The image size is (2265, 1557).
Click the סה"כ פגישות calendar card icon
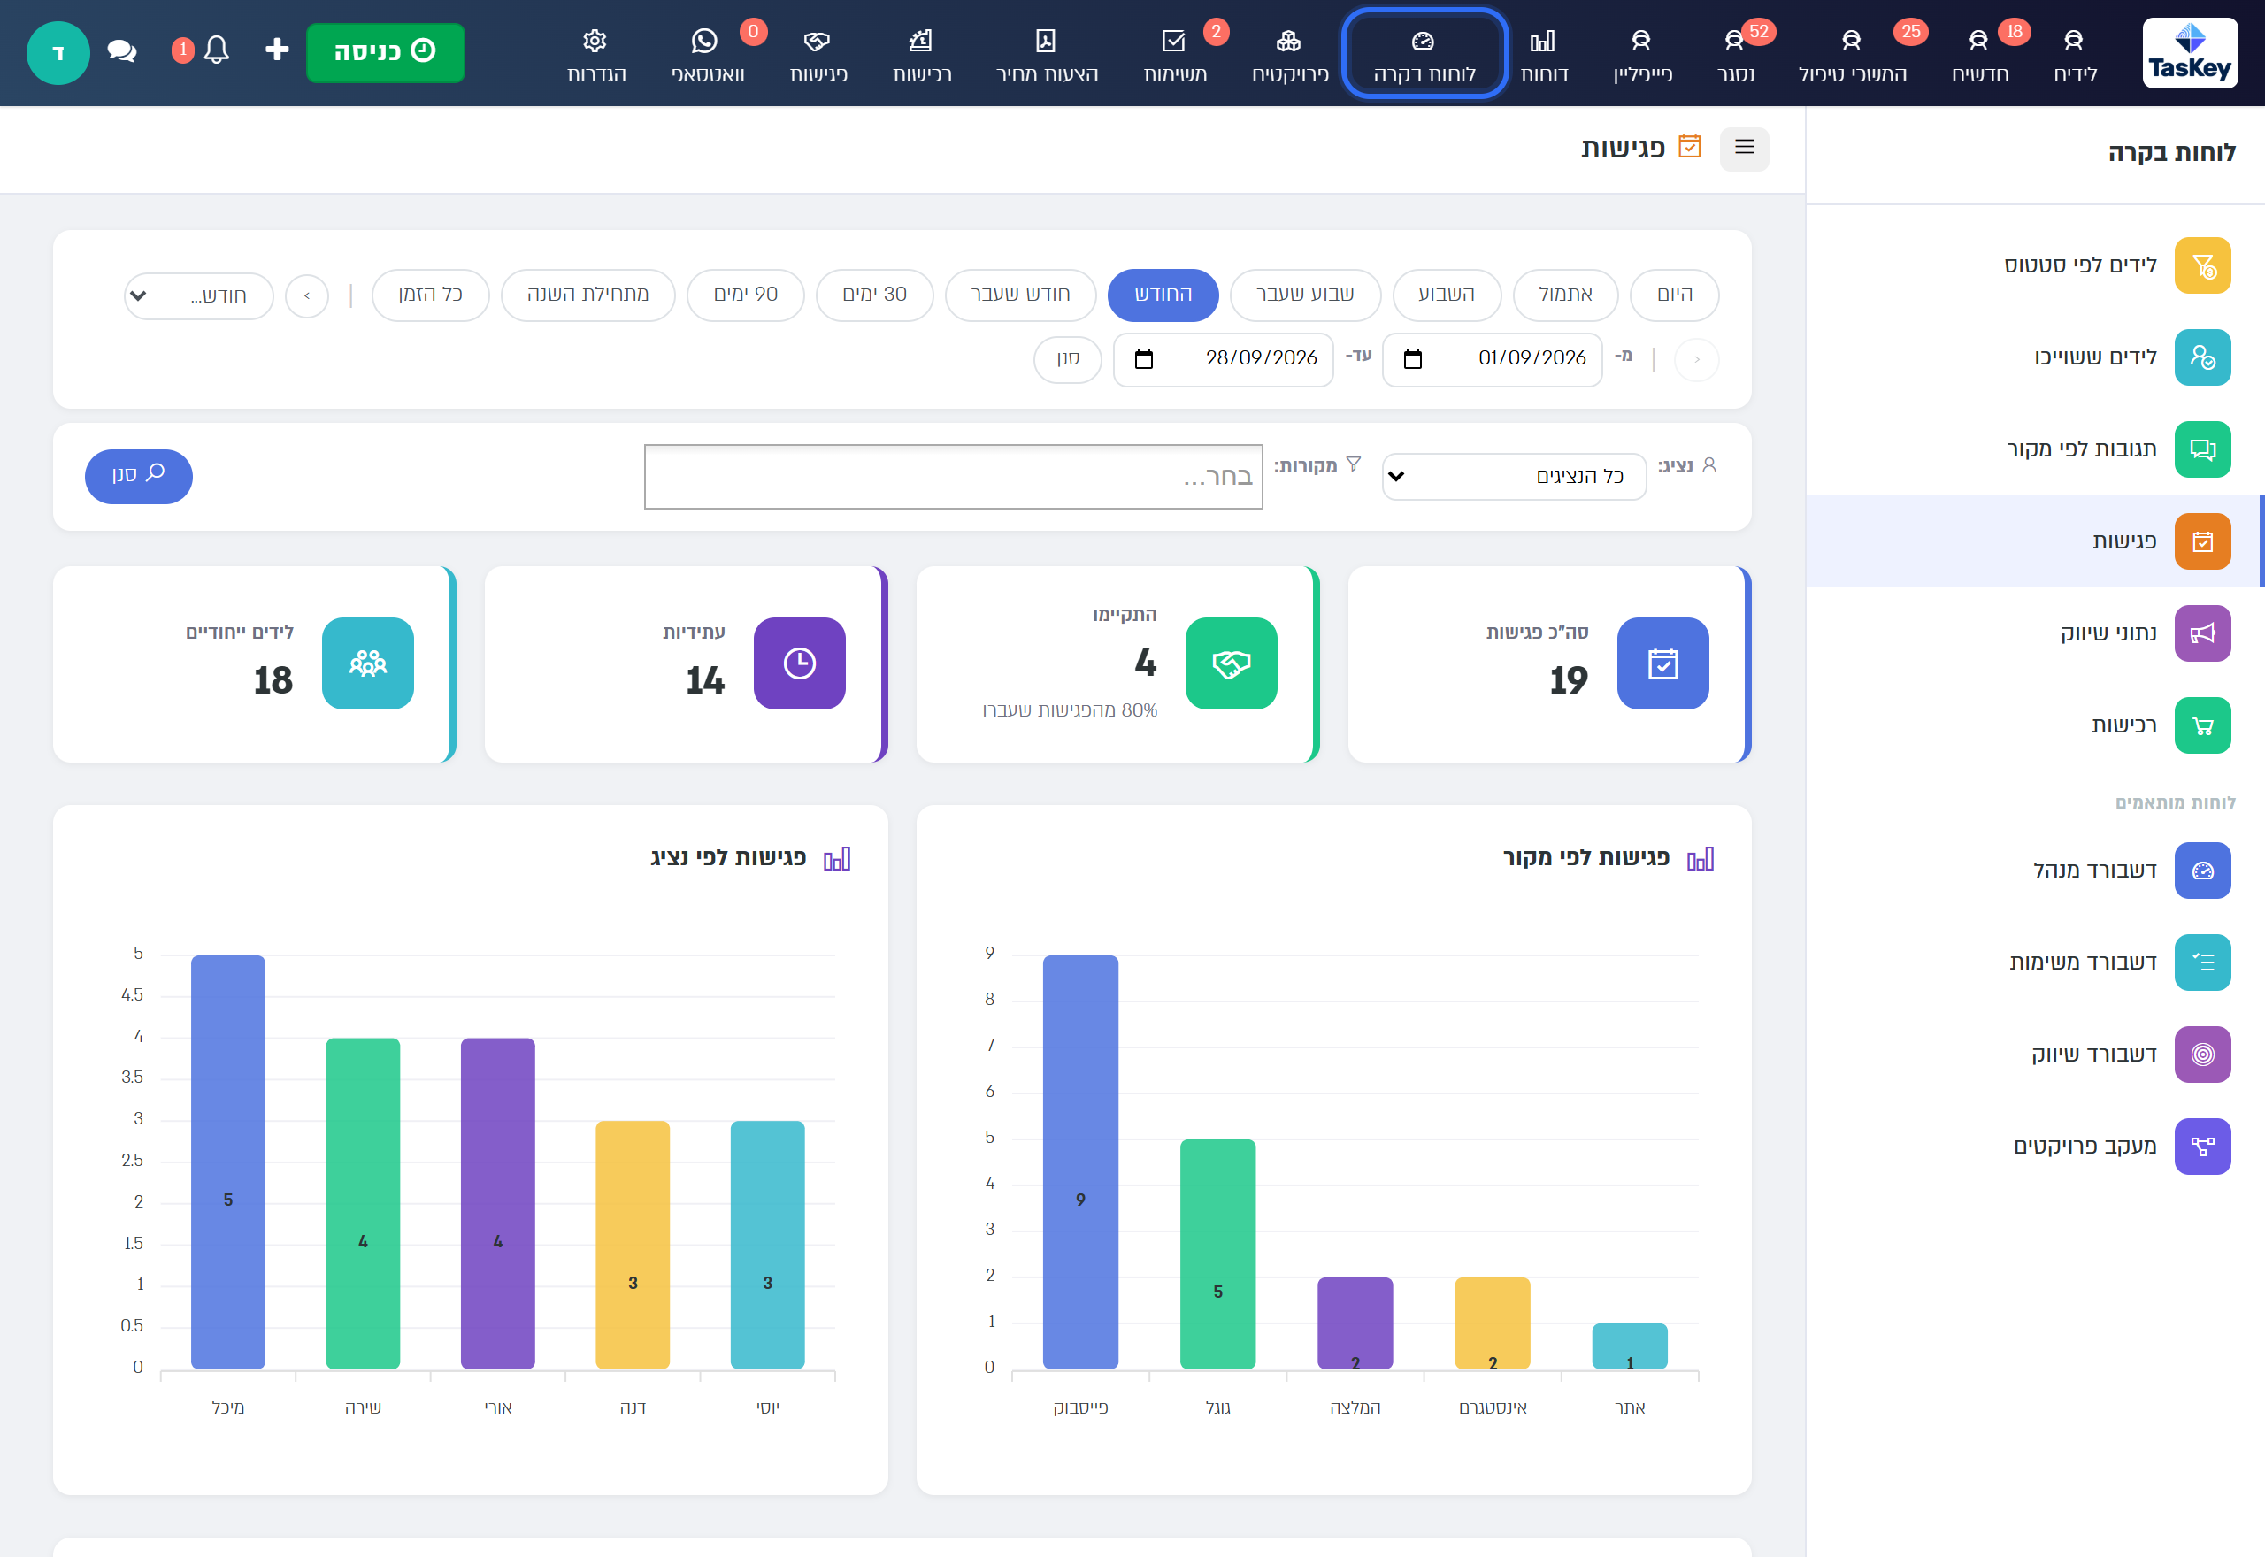tap(1662, 663)
